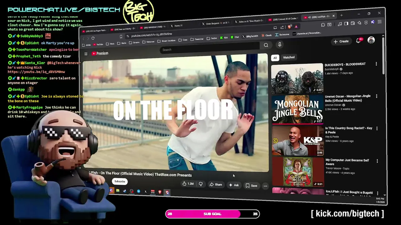Open a new browser tab with plus button
Image resolution: width=401 pixels, height=225 pixels.
(x=341, y=15)
